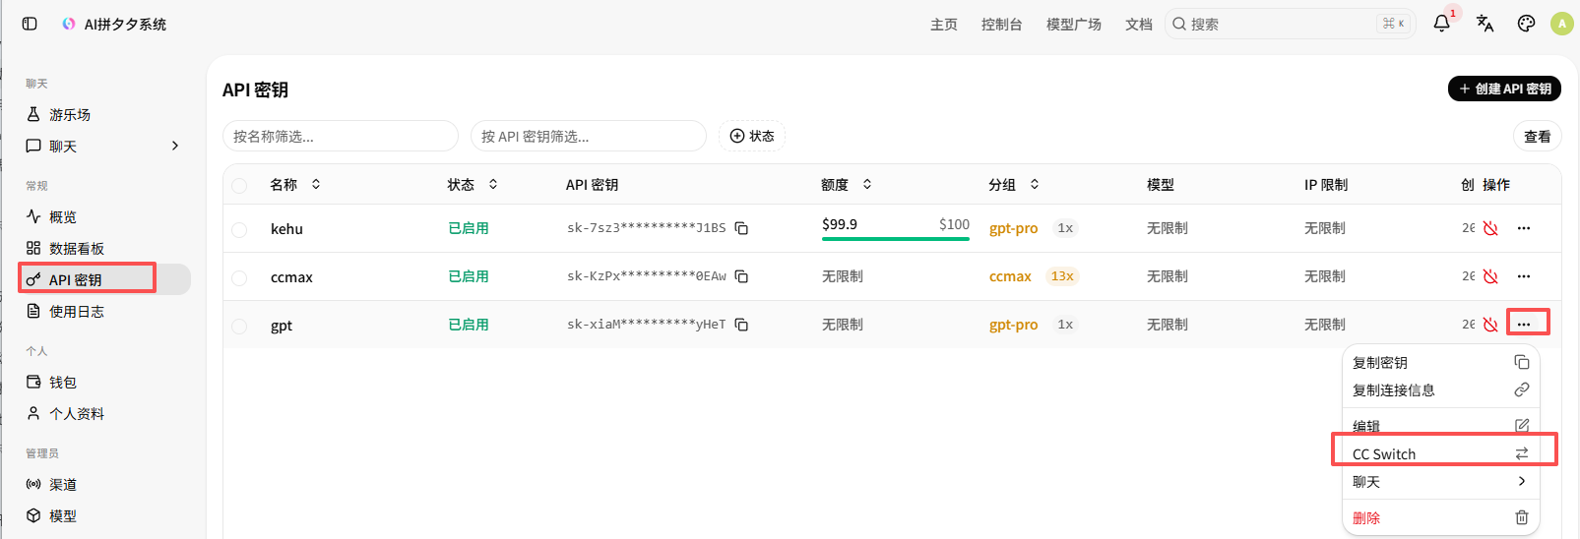This screenshot has height=539, width=1580.
Task: Expand the 聊天 submenu in context menu
Action: (1440, 481)
